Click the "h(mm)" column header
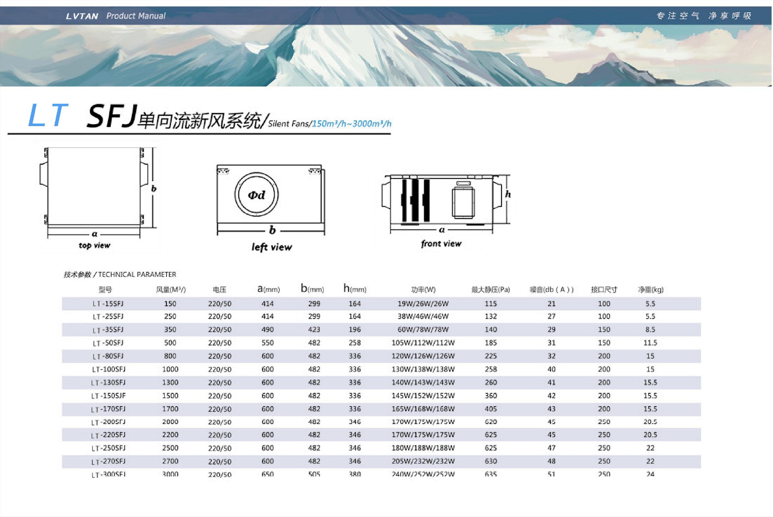 [x=355, y=289]
